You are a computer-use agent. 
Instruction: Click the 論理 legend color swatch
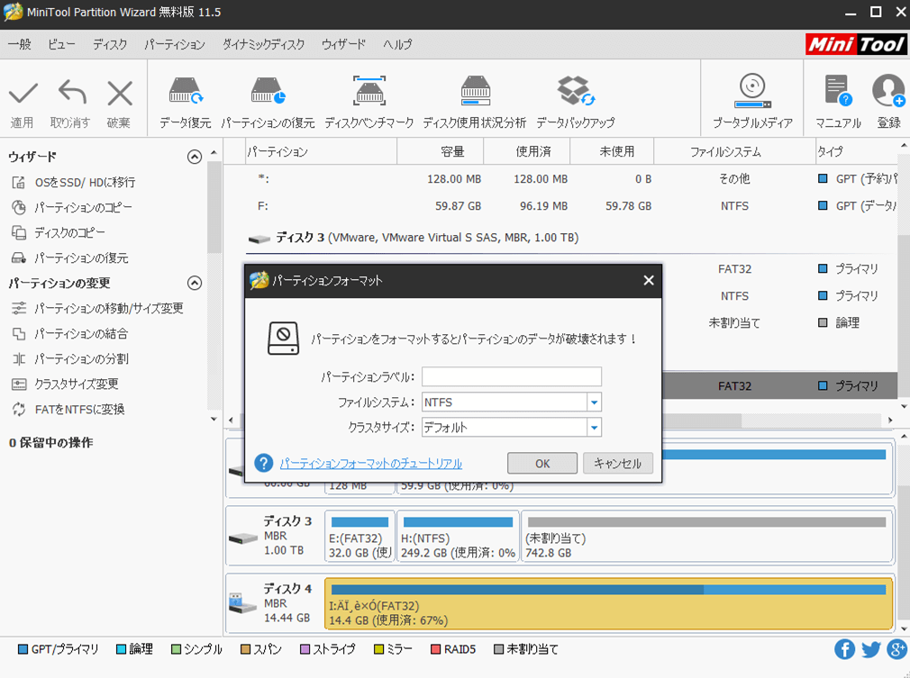click(x=121, y=648)
